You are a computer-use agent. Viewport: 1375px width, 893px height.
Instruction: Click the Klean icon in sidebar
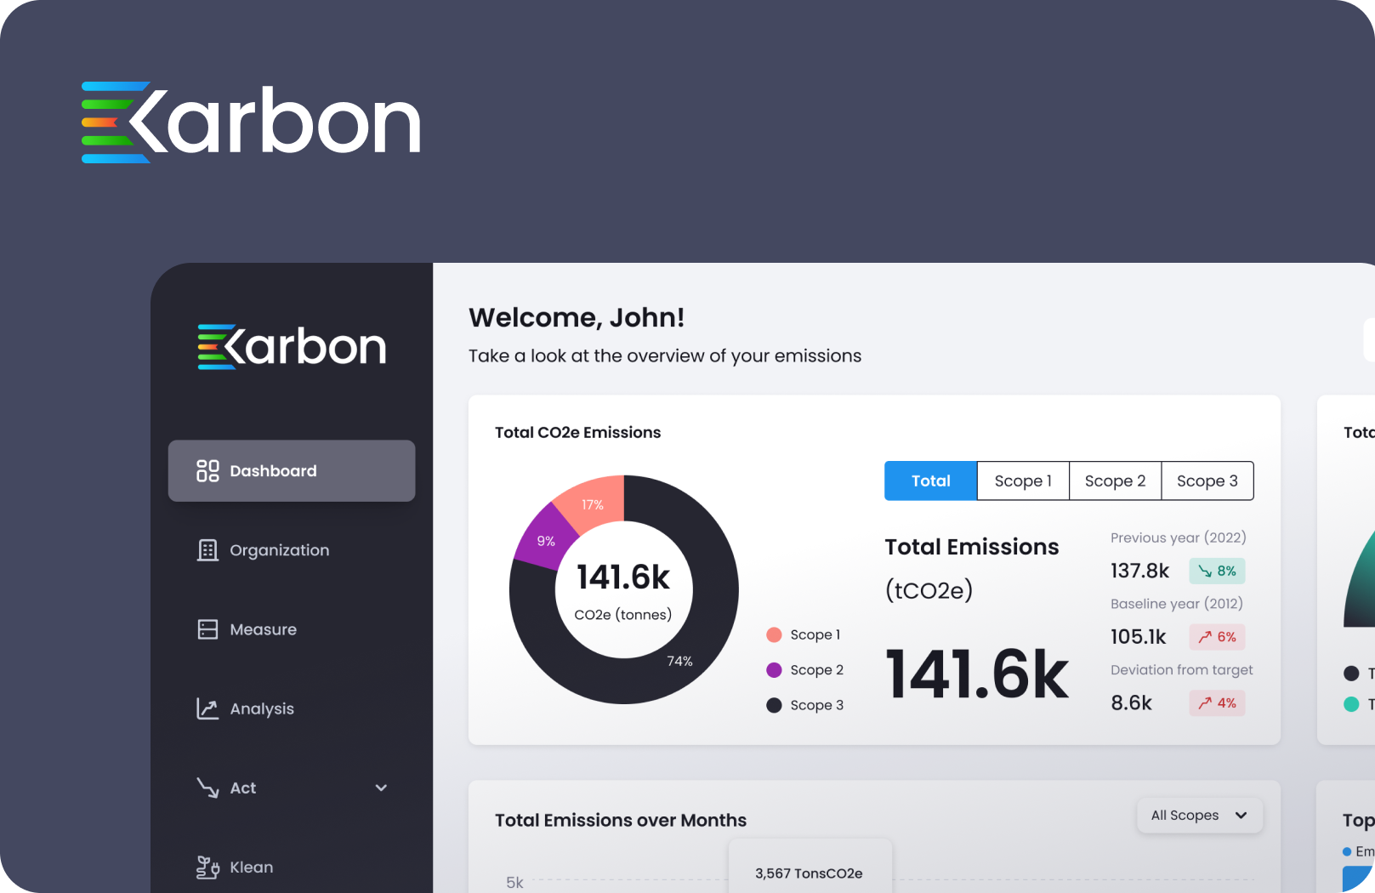(207, 867)
